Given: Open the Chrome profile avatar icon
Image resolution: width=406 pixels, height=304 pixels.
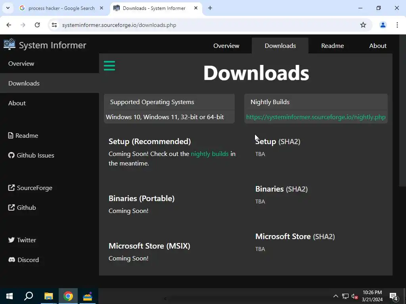Looking at the screenshot, I should coord(383,25).
